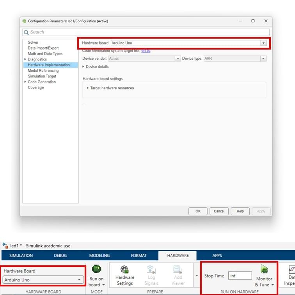Screen dimensions: 295x295
Task: Start Monitor & Tune on hardware
Action: tap(264, 269)
